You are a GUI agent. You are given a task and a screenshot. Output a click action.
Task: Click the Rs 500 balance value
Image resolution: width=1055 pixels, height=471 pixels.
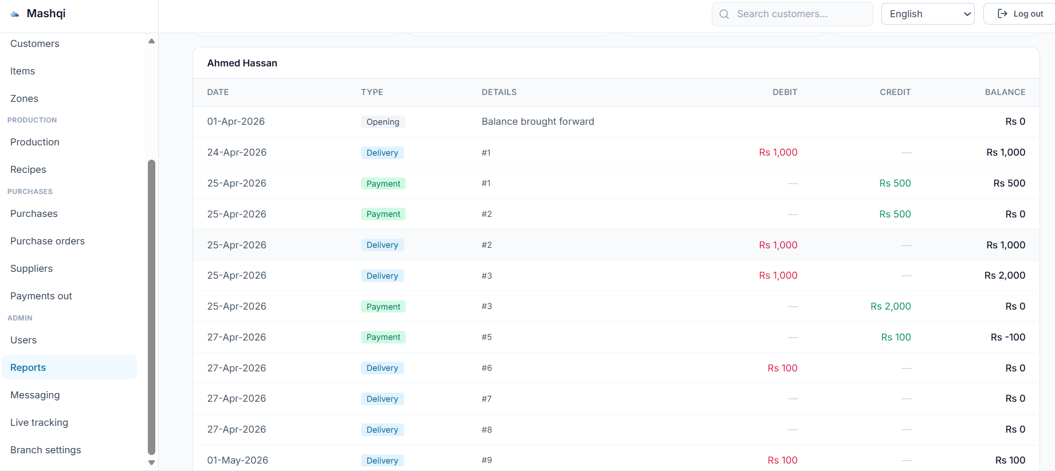pos(1009,183)
